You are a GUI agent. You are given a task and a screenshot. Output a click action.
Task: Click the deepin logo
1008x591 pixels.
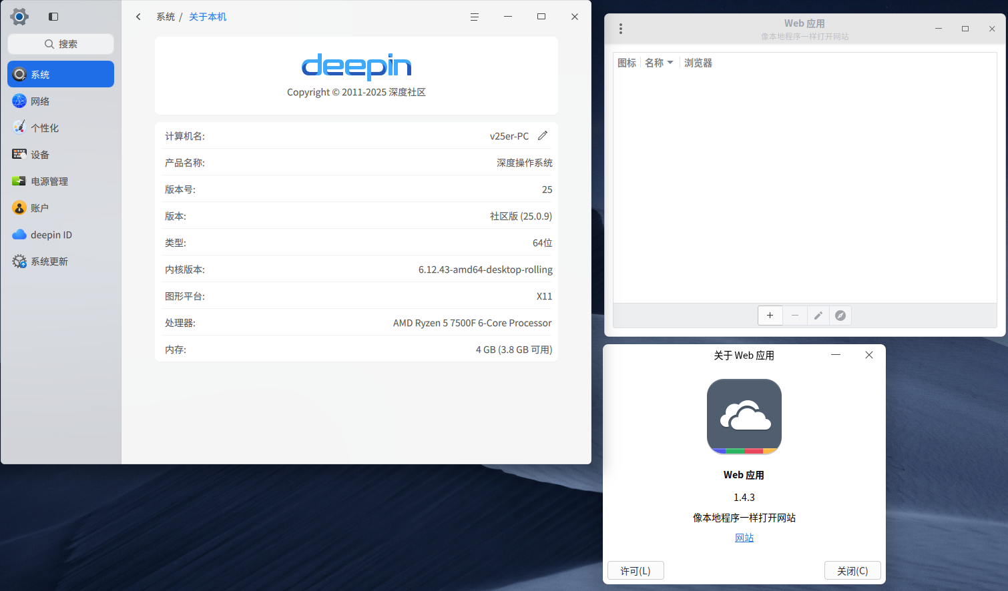point(356,66)
